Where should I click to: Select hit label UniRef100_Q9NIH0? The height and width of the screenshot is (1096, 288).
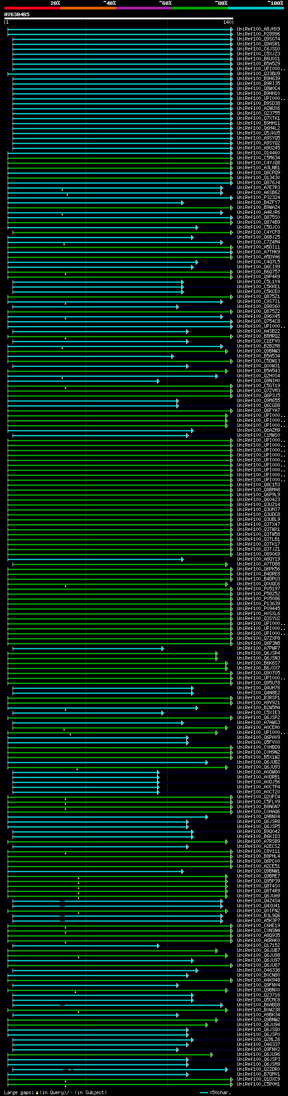point(258,380)
